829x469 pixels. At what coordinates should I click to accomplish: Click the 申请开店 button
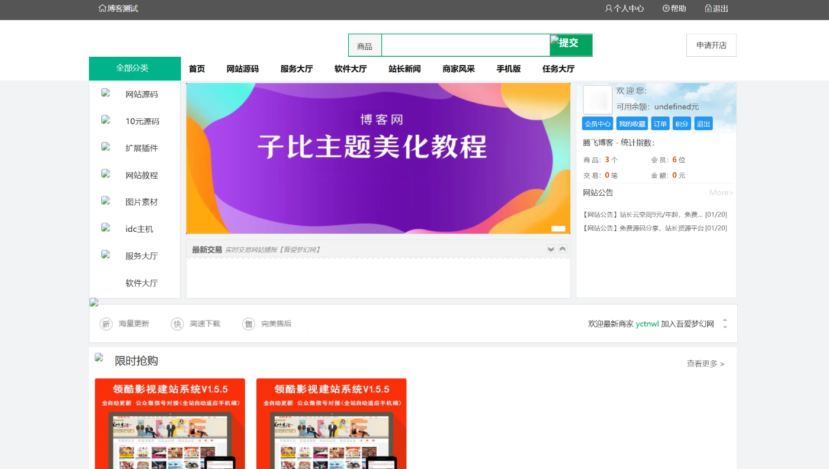[x=711, y=45]
